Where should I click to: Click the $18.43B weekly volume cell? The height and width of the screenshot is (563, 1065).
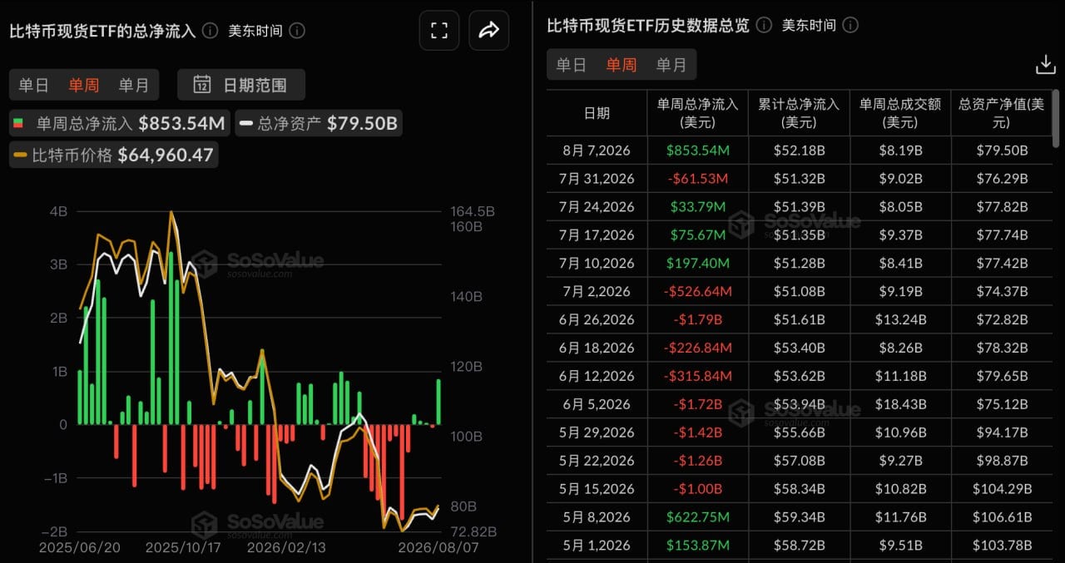pyautogui.click(x=900, y=404)
